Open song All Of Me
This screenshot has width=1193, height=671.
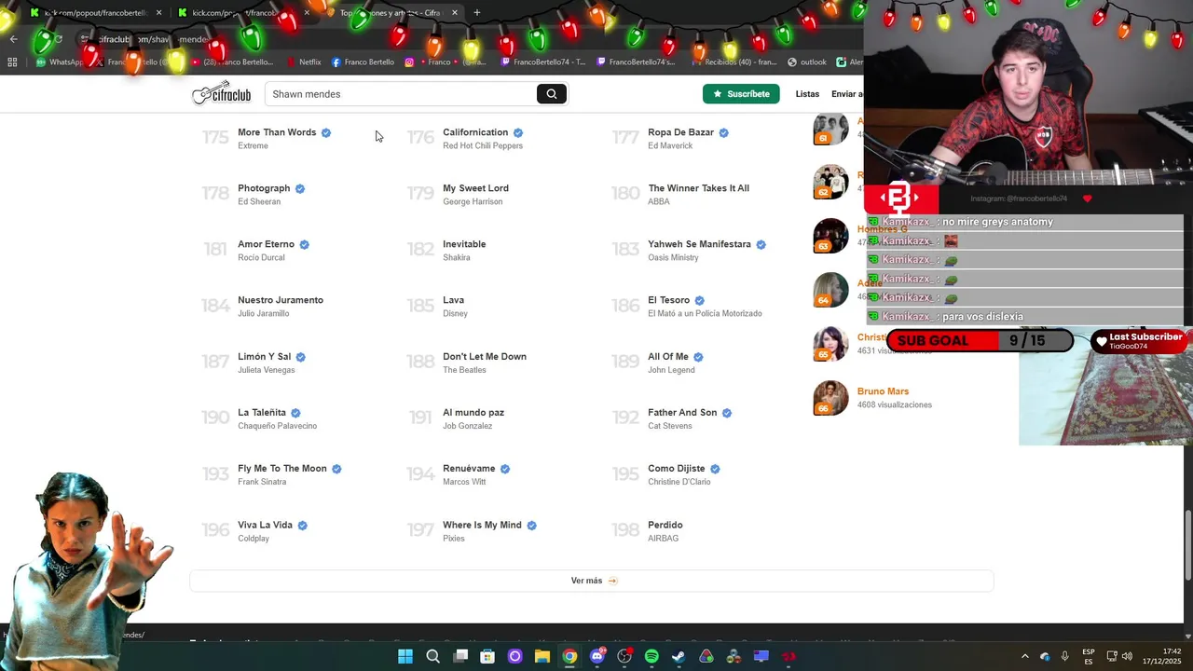(668, 356)
